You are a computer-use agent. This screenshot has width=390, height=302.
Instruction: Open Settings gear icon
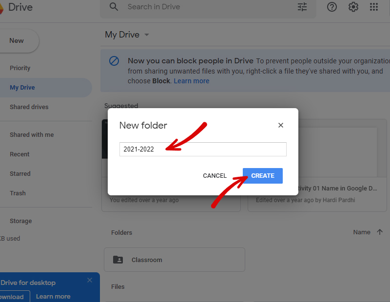click(353, 7)
